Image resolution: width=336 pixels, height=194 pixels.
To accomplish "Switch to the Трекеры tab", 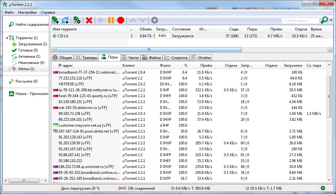I will coord(86,57).
